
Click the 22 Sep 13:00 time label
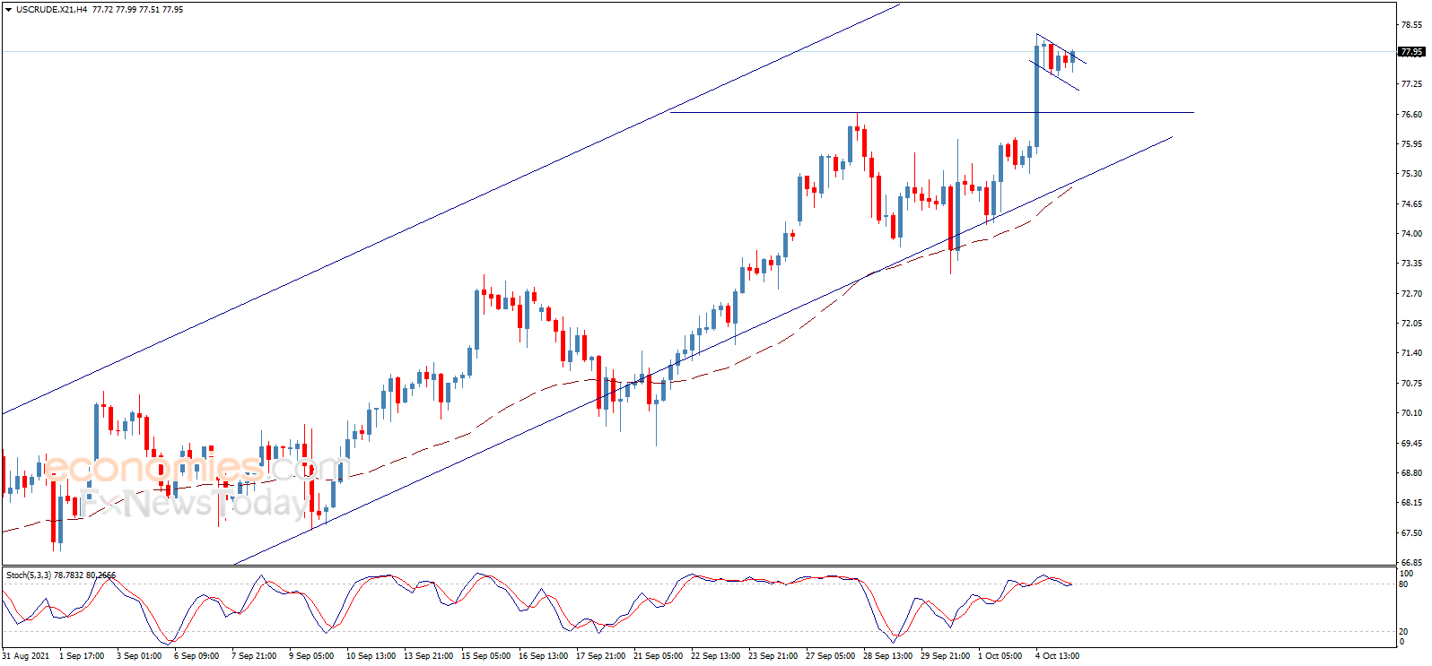715,656
